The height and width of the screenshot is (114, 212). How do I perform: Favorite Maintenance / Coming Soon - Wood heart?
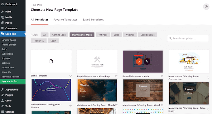tap(162, 105)
